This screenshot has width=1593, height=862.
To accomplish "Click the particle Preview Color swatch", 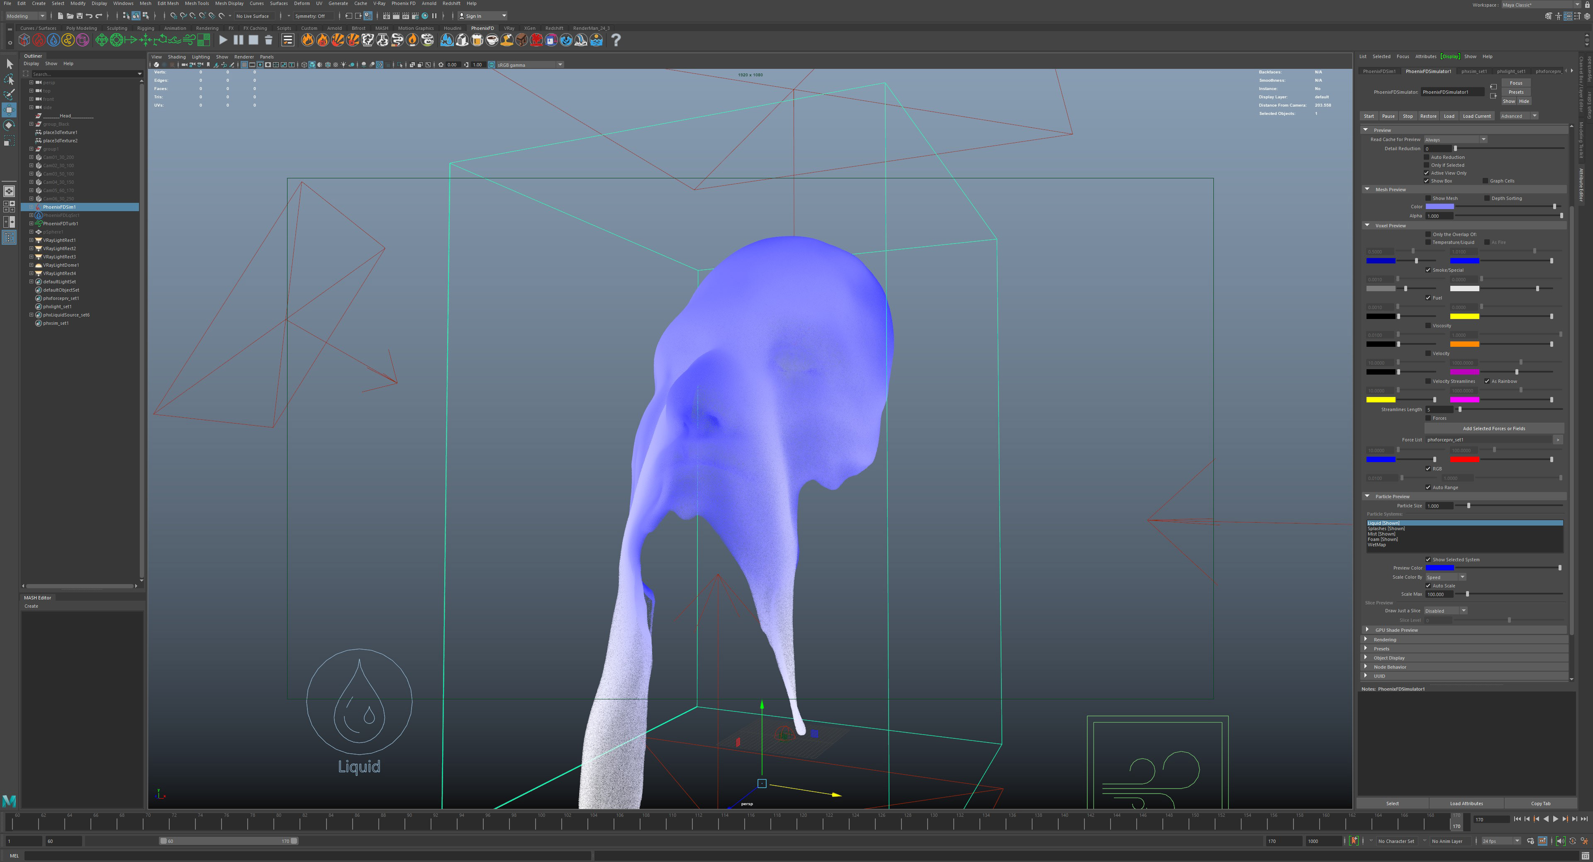I will 1440,567.
